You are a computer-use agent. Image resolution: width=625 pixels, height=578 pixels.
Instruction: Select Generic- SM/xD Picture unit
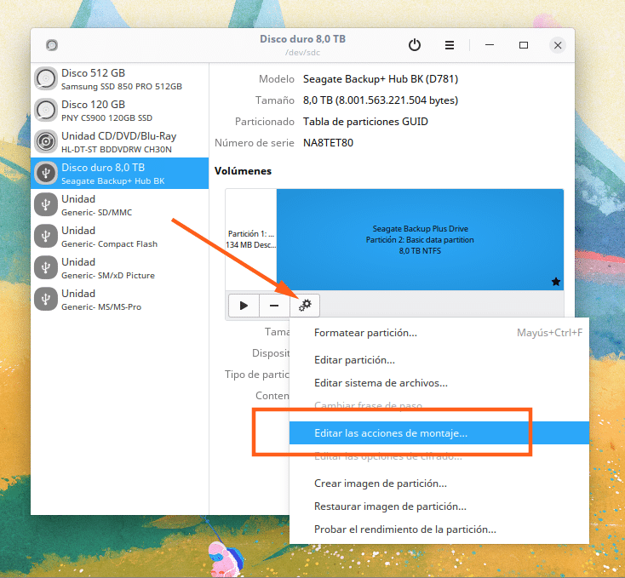pos(119,267)
